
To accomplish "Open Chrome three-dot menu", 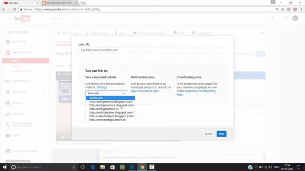I will 302,9.
